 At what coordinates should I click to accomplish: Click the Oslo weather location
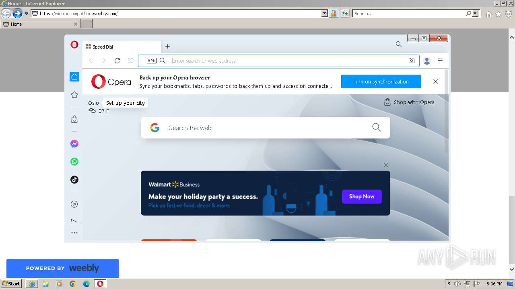click(x=93, y=103)
